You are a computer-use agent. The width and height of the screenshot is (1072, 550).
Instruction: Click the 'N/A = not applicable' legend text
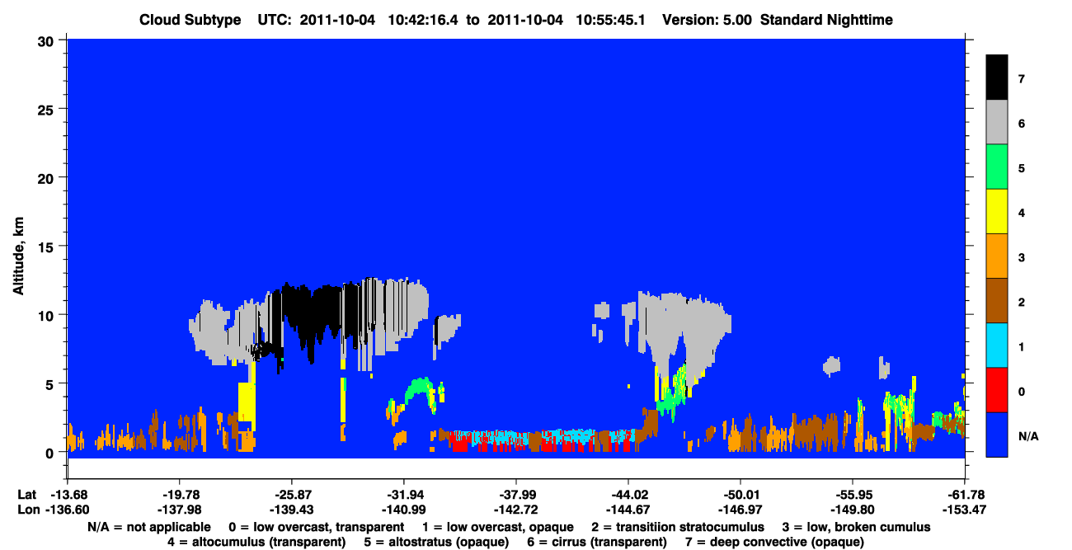point(151,527)
